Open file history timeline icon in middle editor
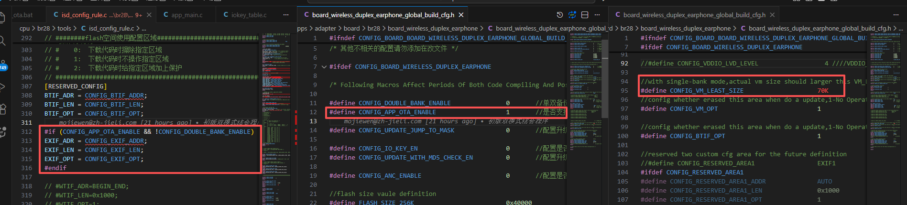Viewport: 907px width, 205px height. coord(560,15)
